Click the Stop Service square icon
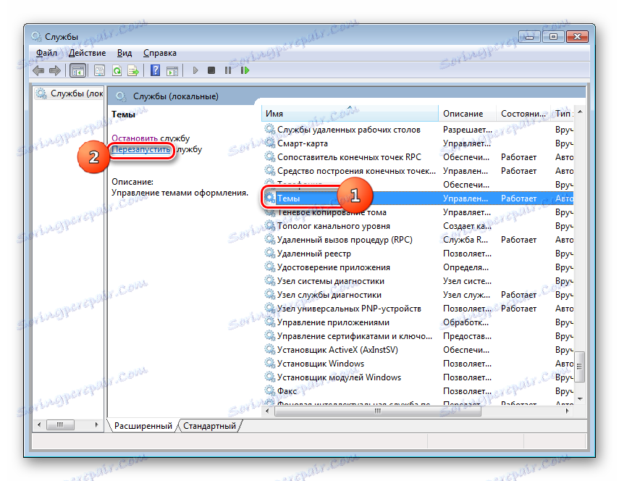 211,71
